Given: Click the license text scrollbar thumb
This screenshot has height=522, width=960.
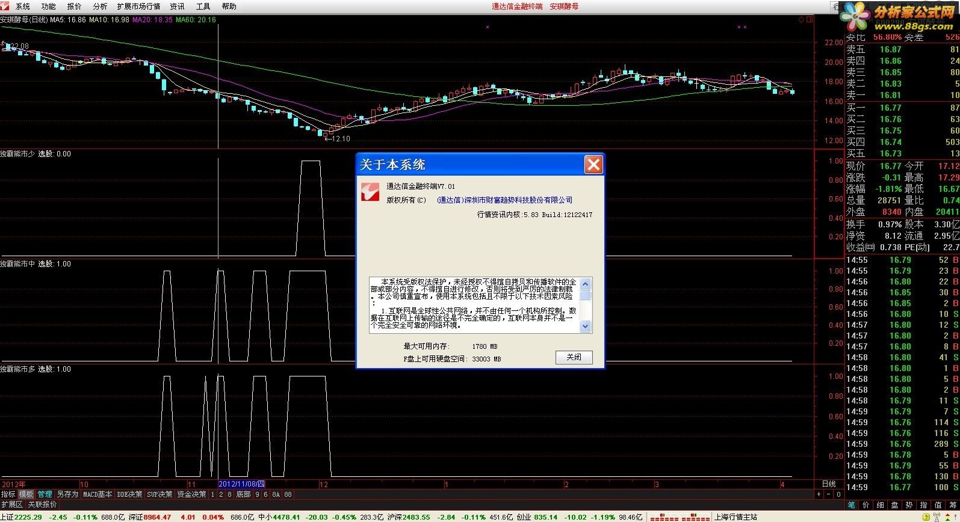Looking at the screenshot, I should [586, 295].
